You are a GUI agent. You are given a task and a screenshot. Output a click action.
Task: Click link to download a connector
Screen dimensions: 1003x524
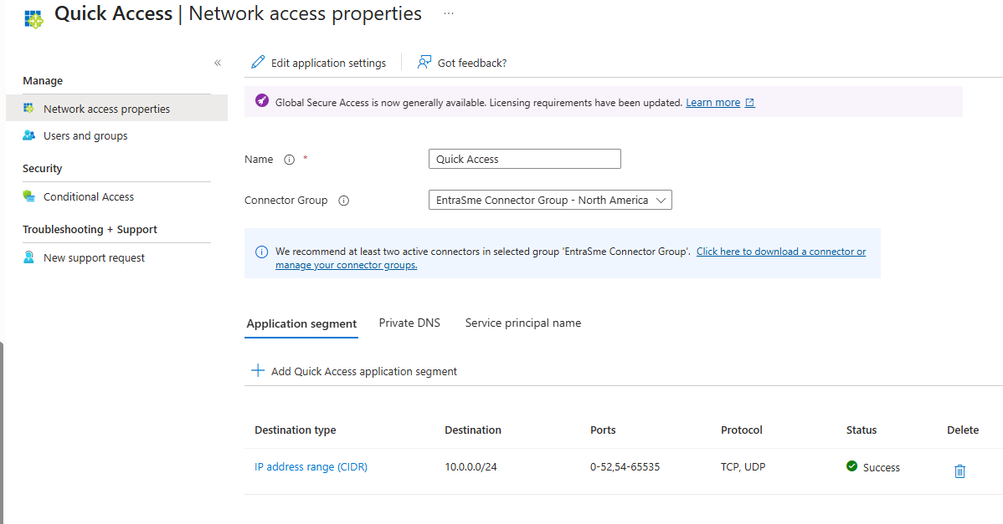(571, 258)
